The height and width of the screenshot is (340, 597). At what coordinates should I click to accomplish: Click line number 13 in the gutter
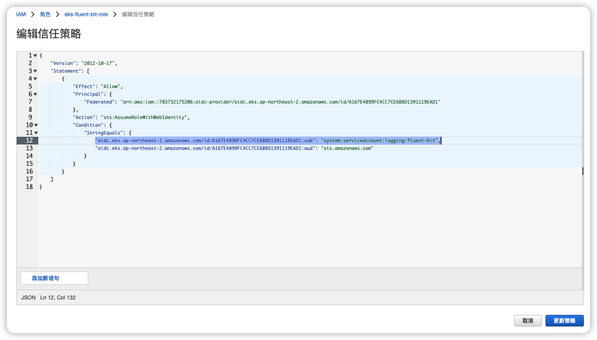pos(29,148)
